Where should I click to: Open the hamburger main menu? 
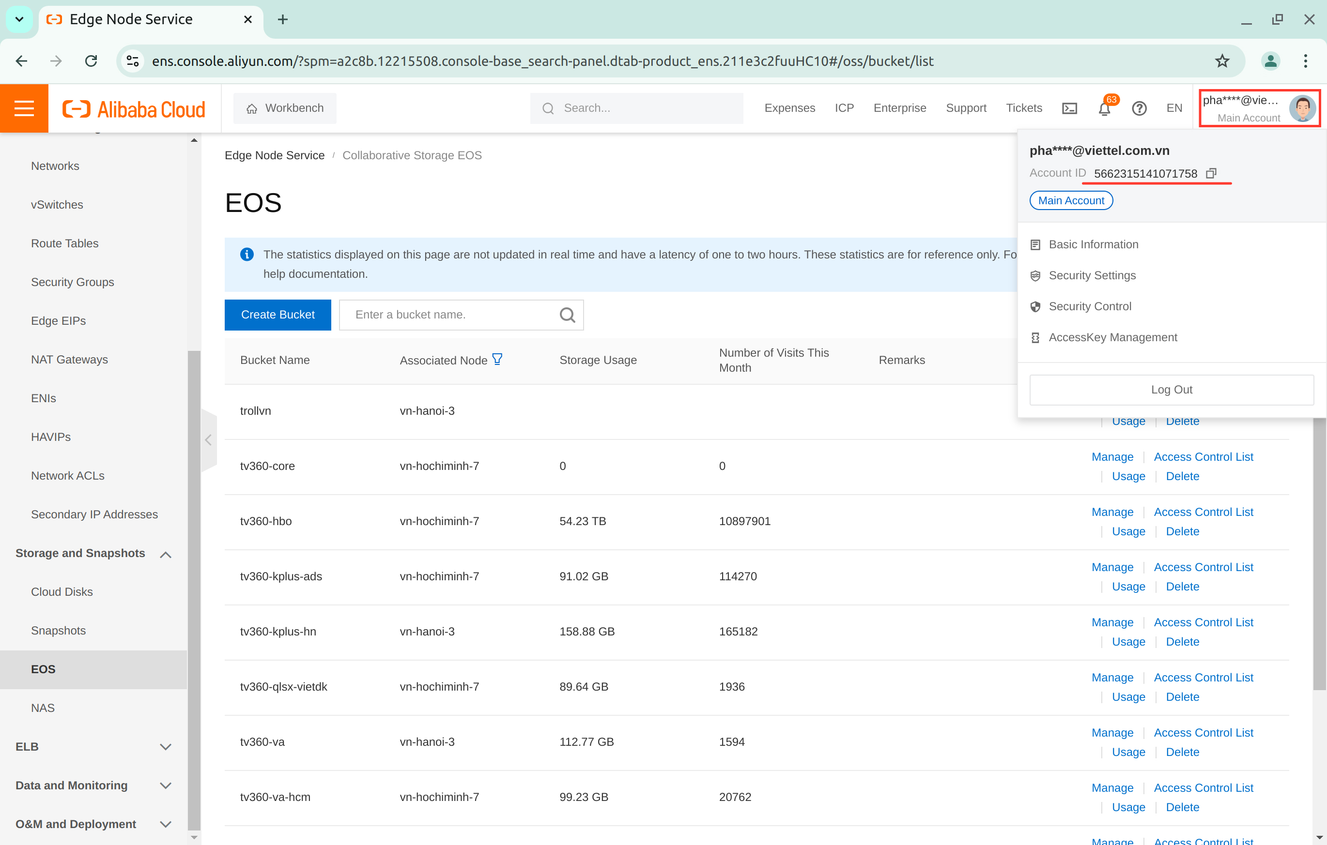(x=24, y=108)
